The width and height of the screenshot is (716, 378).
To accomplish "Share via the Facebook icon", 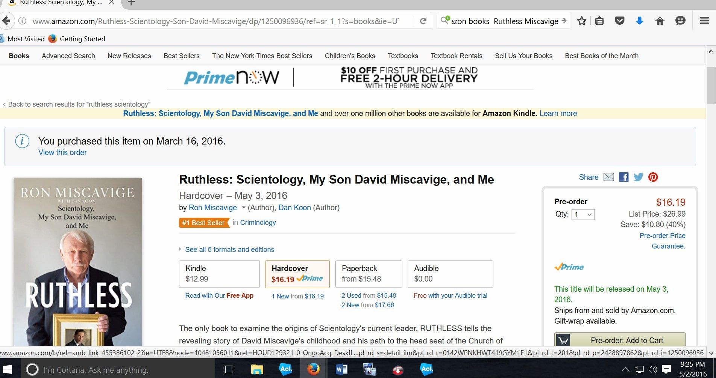I will (x=623, y=177).
